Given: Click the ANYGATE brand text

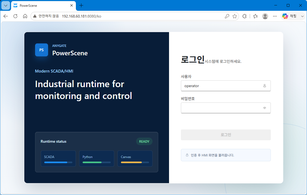Looking at the screenshot, I should (59, 46).
